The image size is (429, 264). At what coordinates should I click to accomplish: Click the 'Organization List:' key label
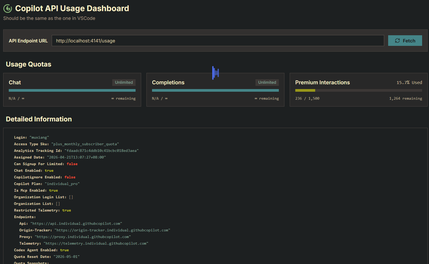click(x=34, y=204)
